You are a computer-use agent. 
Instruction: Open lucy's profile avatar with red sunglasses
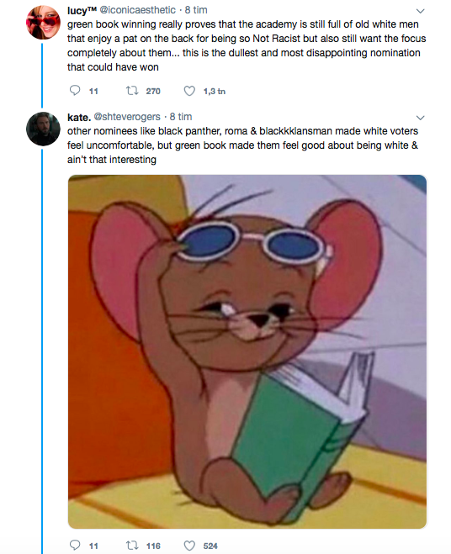[43, 22]
